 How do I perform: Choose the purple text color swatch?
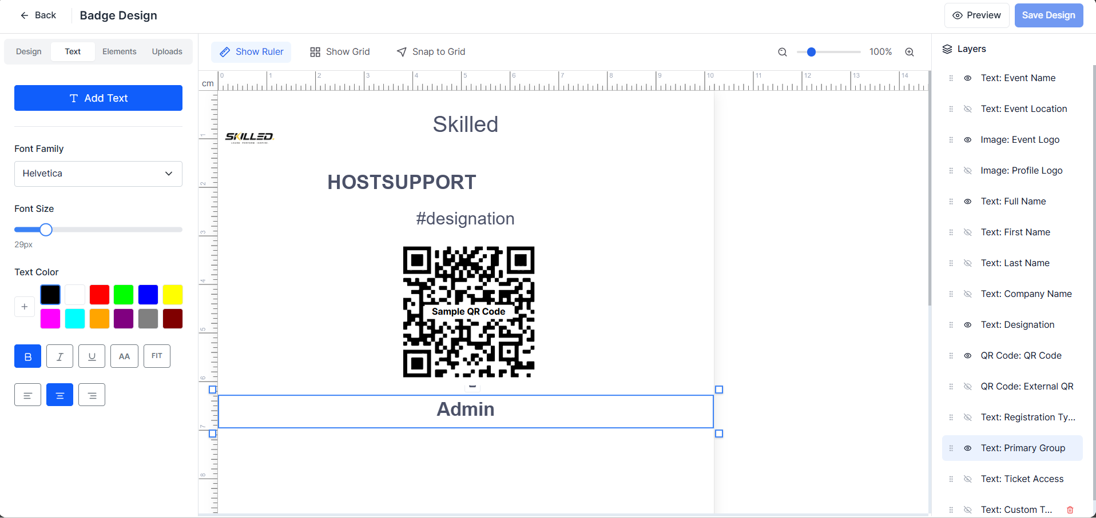[x=124, y=319]
